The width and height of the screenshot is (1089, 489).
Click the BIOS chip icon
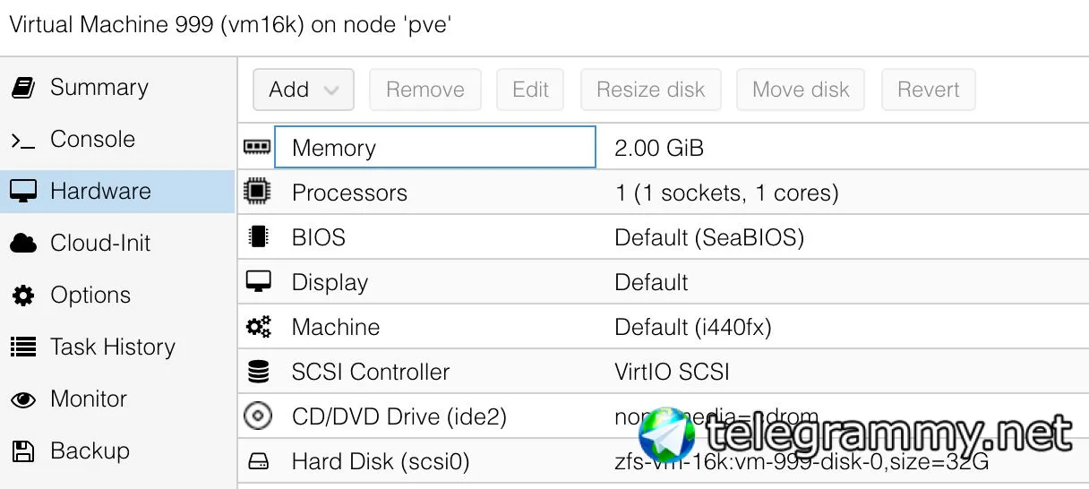pos(258,236)
